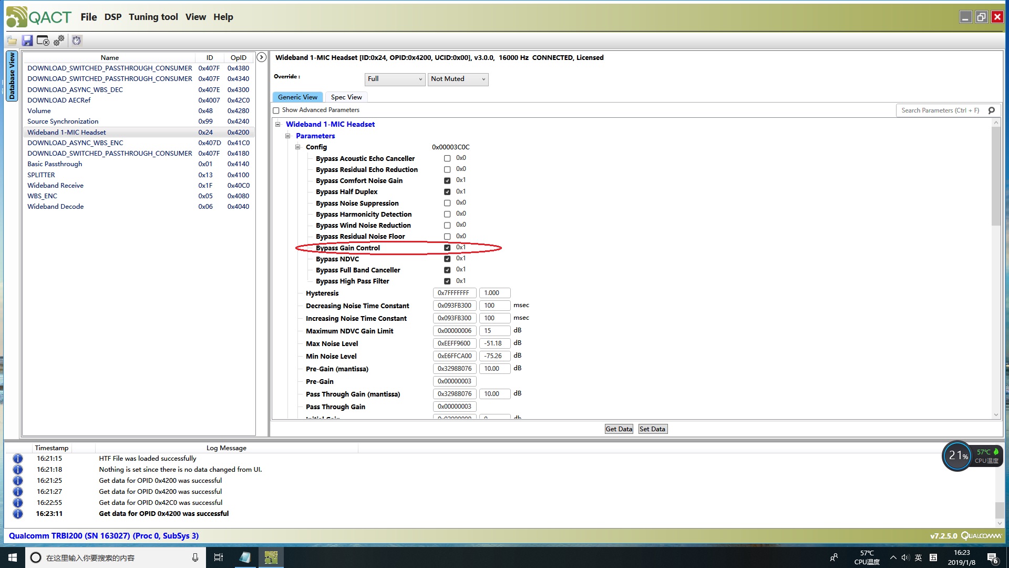Save using the floppy disk icon
Image resolution: width=1009 pixels, height=568 pixels.
click(27, 40)
